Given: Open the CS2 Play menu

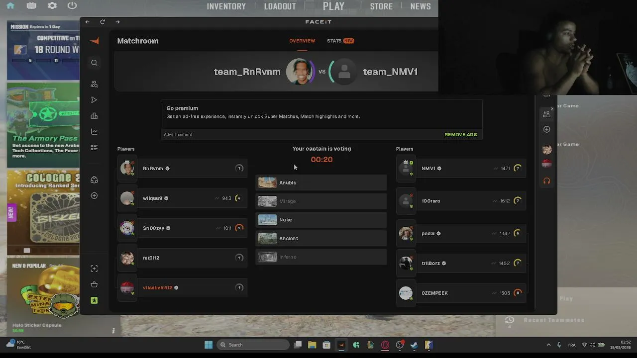Looking at the screenshot, I should point(333,6).
